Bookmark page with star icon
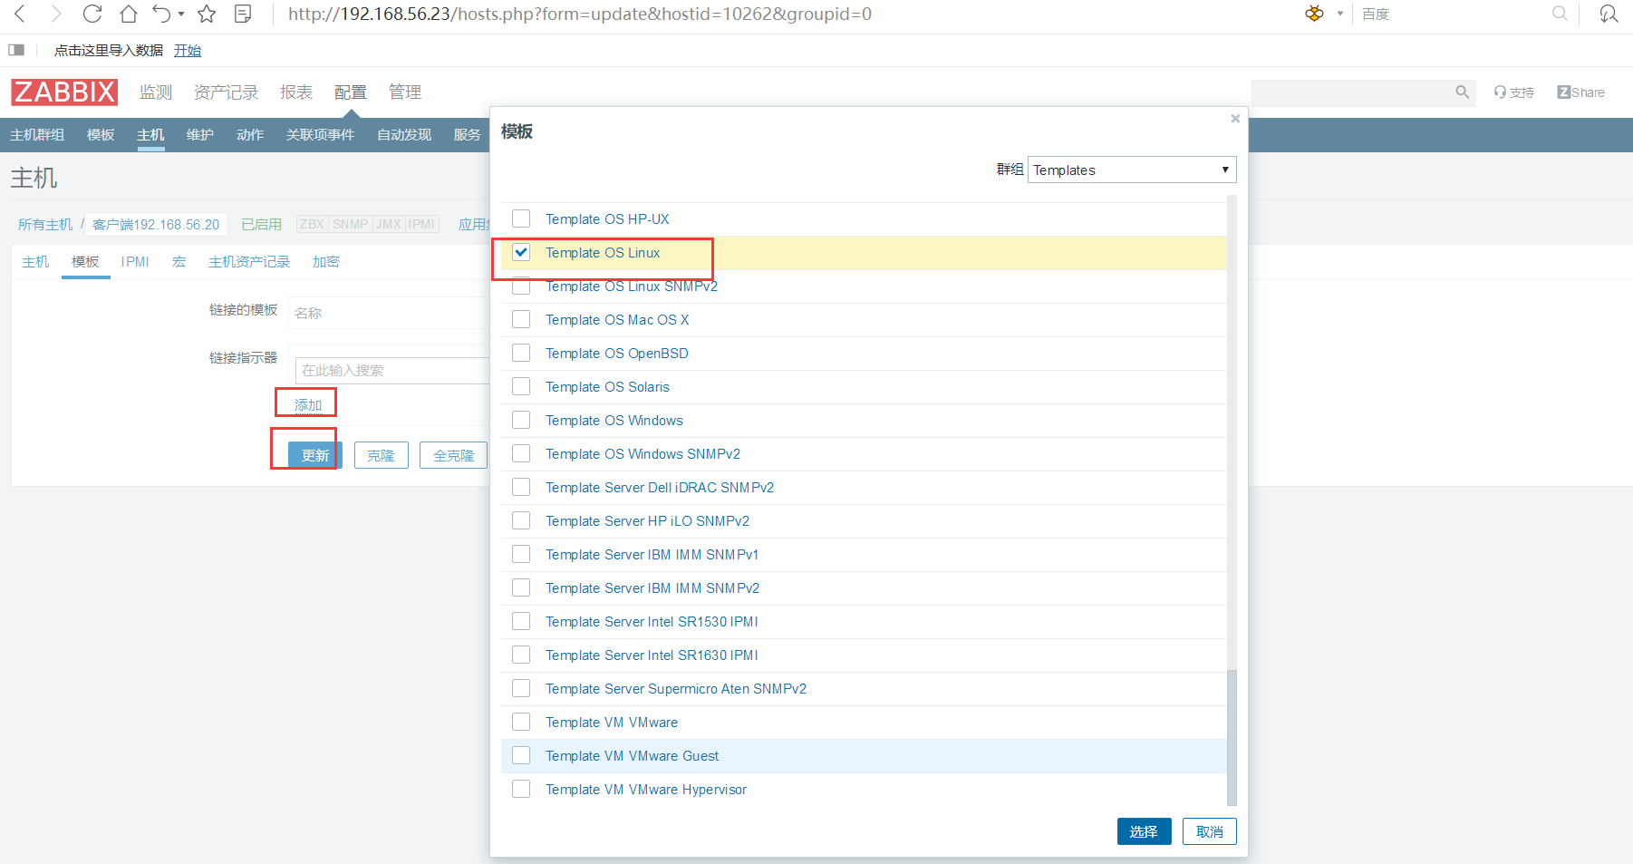The image size is (1633, 864). tap(207, 14)
